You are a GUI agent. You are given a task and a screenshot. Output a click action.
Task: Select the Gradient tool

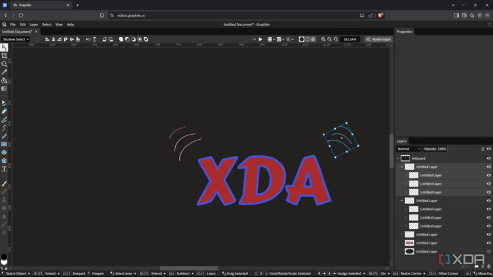click(x=4, y=88)
